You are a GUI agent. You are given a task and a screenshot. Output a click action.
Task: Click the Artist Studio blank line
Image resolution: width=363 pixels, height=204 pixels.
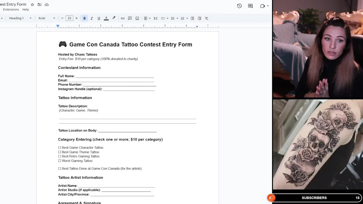[x=126, y=190]
